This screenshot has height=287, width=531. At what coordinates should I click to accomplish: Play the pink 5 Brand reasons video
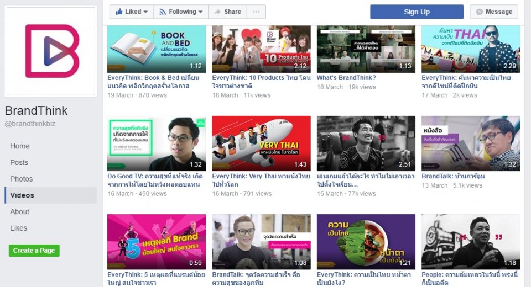[157, 242]
